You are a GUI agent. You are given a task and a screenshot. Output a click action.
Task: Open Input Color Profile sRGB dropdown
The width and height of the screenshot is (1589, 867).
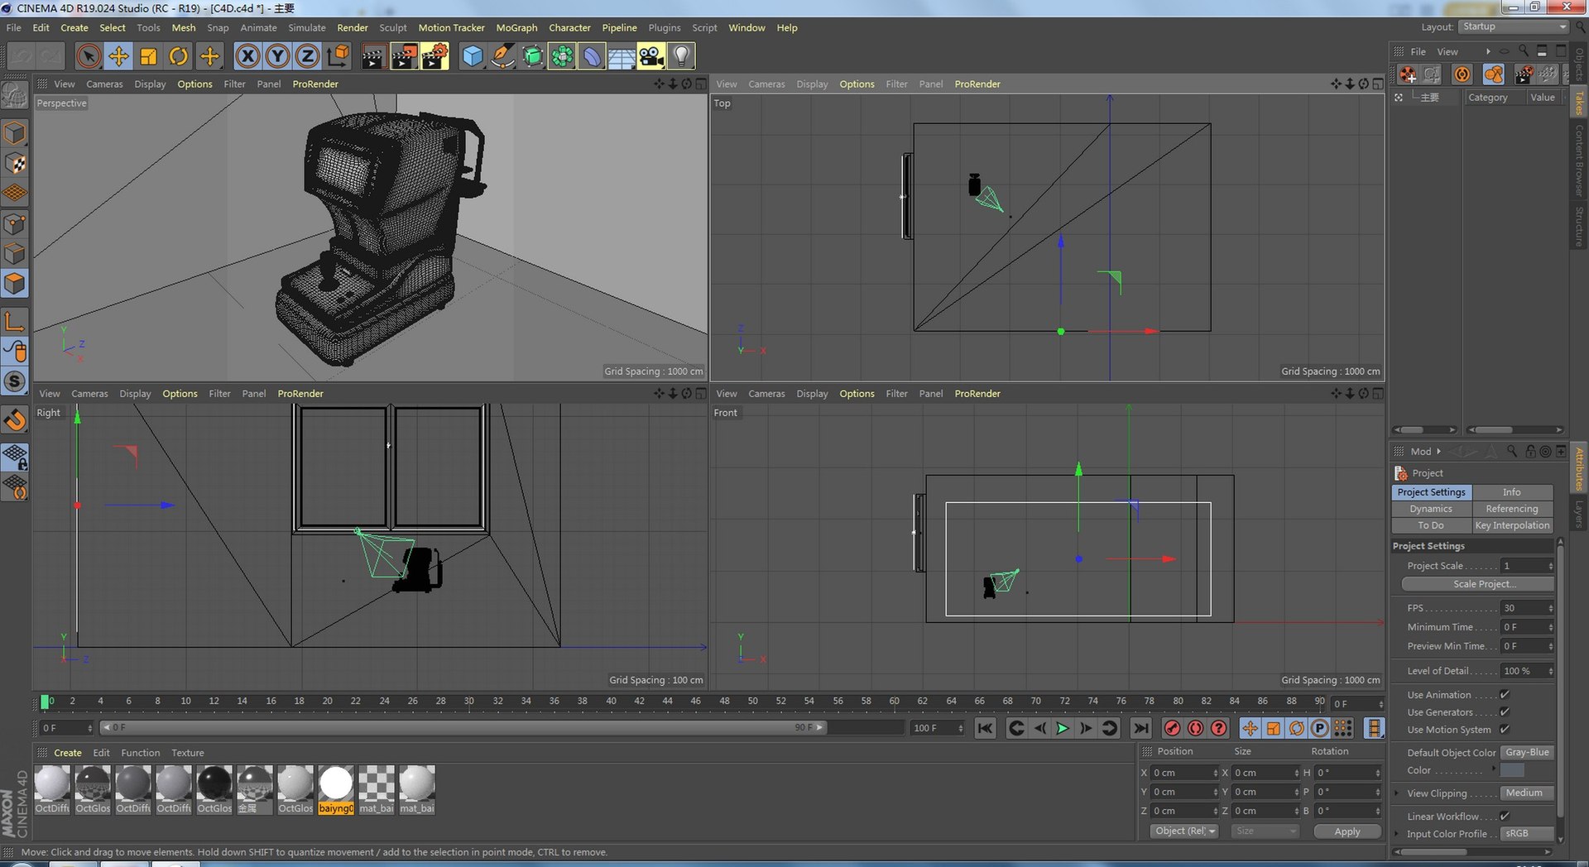coord(1527,834)
